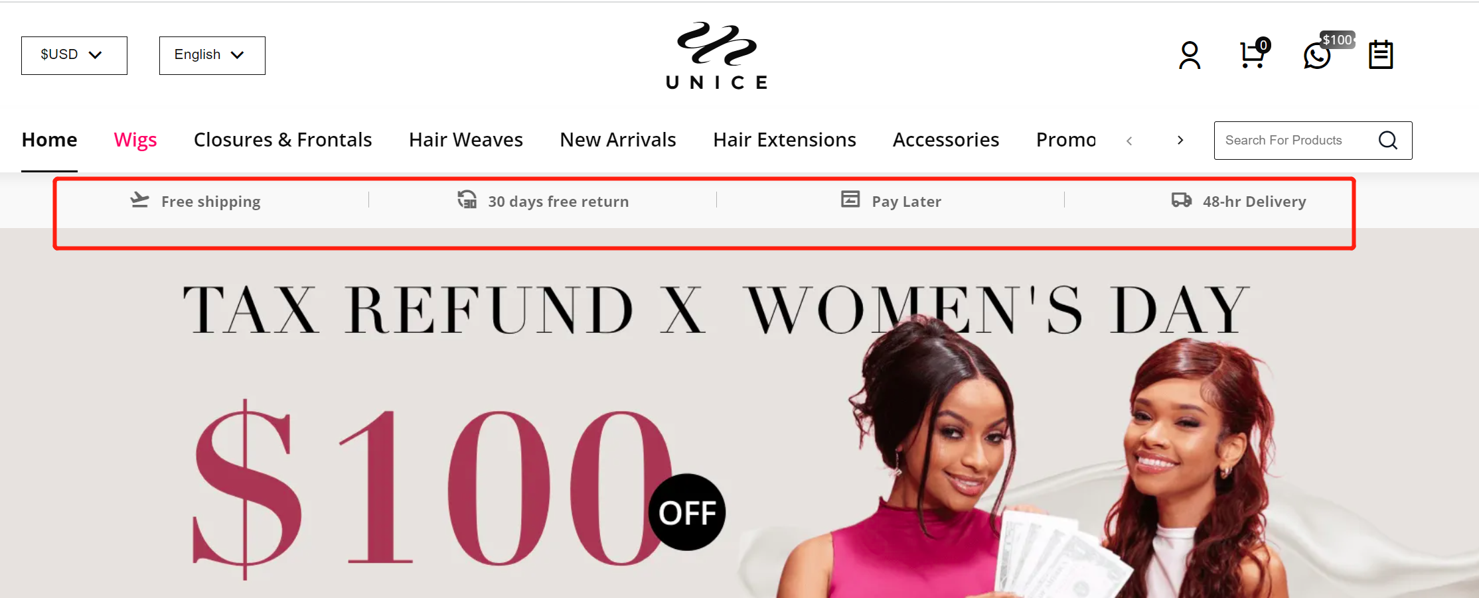Open the Wigs menu
Screen dimensions: 1479x598
coord(135,140)
